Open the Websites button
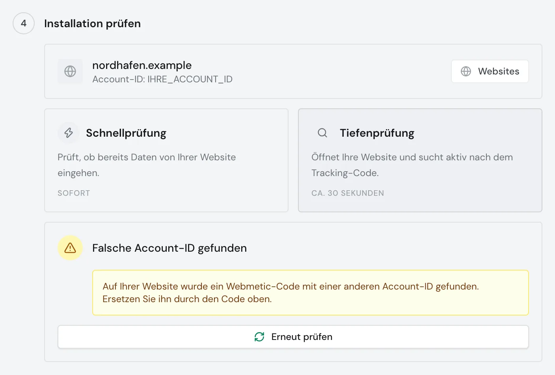This screenshot has height=375, width=555. [x=490, y=71]
